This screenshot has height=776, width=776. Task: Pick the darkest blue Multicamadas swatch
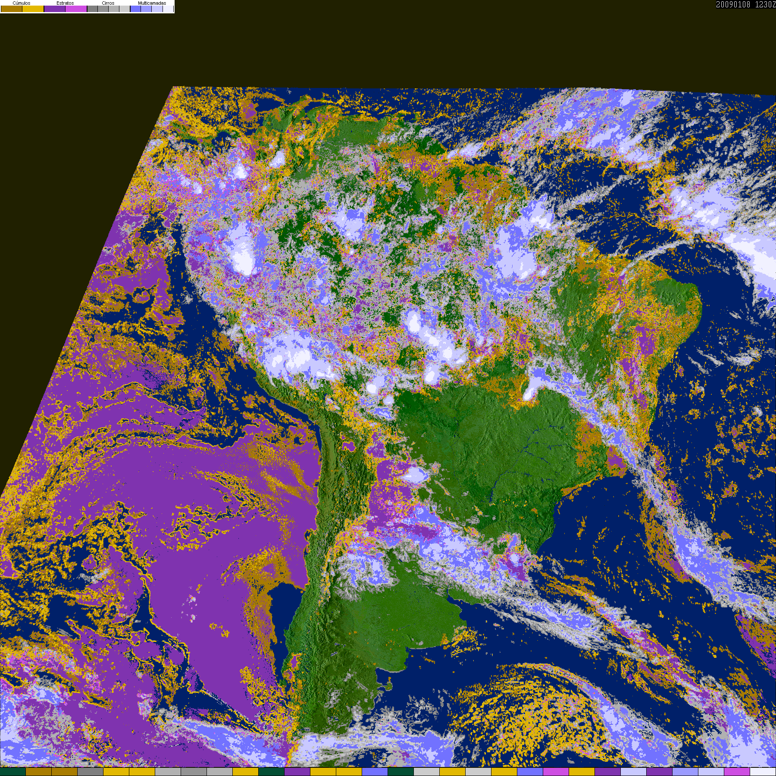135,9
